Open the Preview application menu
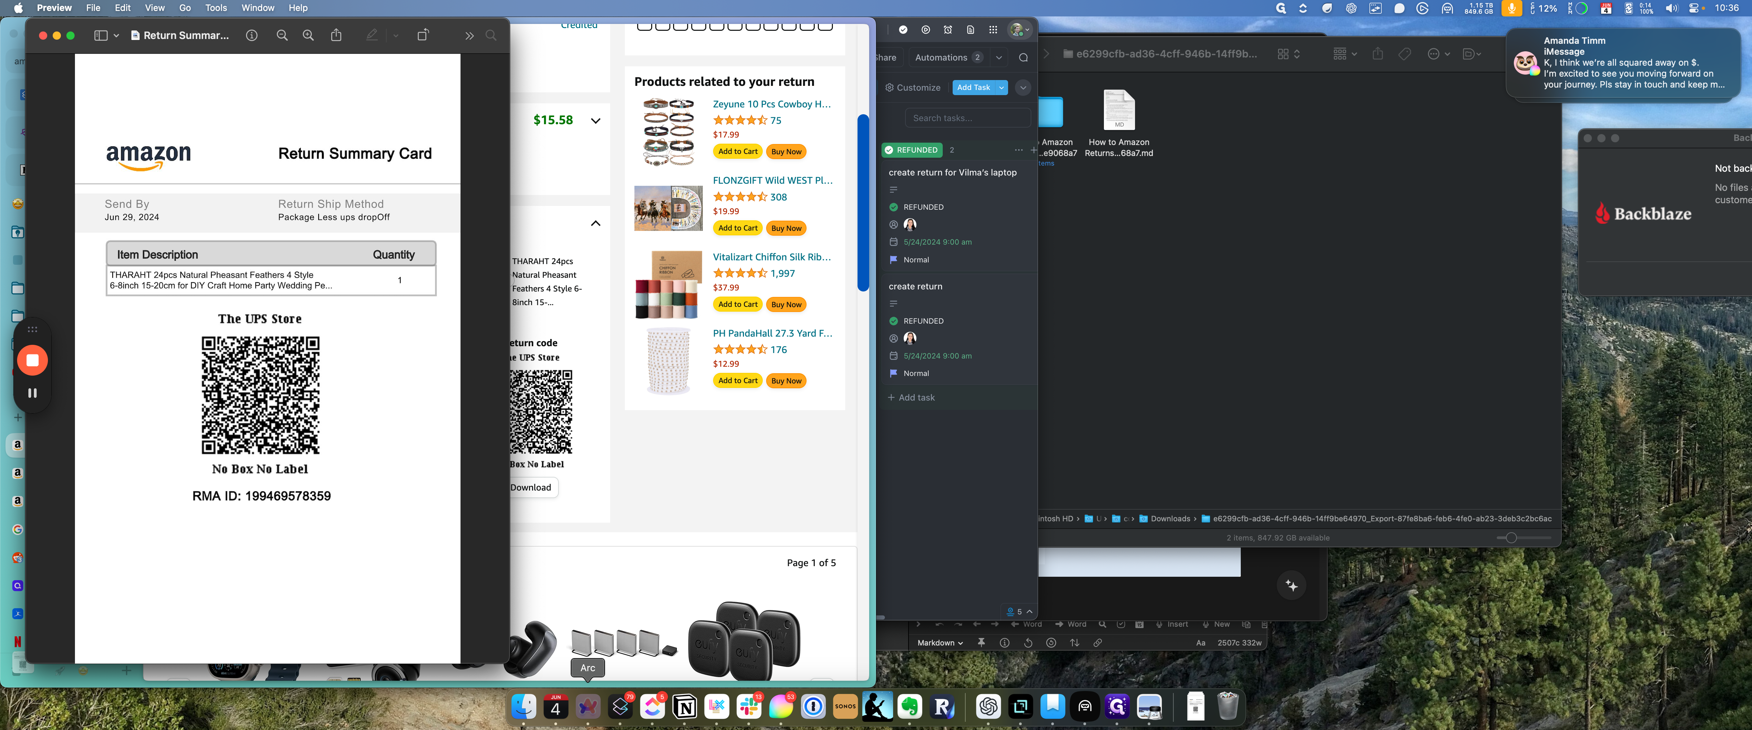Viewport: 1752px width, 730px height. (x=54, y=8)
